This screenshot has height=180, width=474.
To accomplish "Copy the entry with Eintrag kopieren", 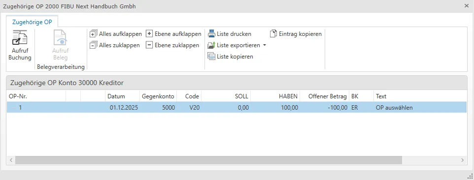I will coord(296,34).
